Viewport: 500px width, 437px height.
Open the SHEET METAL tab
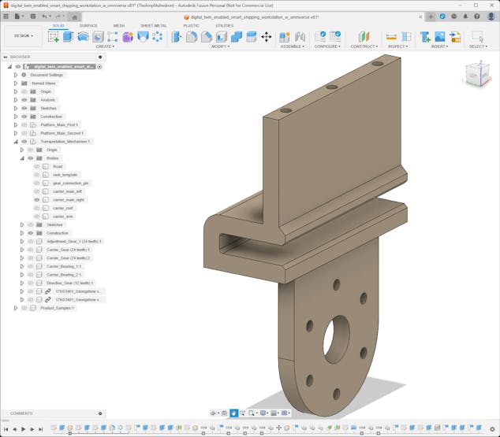153,25
